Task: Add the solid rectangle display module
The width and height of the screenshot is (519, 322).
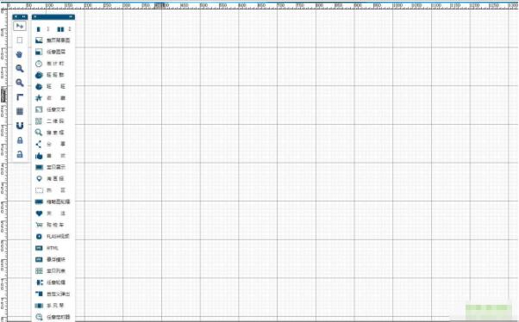Action: [x=51, y=167]
